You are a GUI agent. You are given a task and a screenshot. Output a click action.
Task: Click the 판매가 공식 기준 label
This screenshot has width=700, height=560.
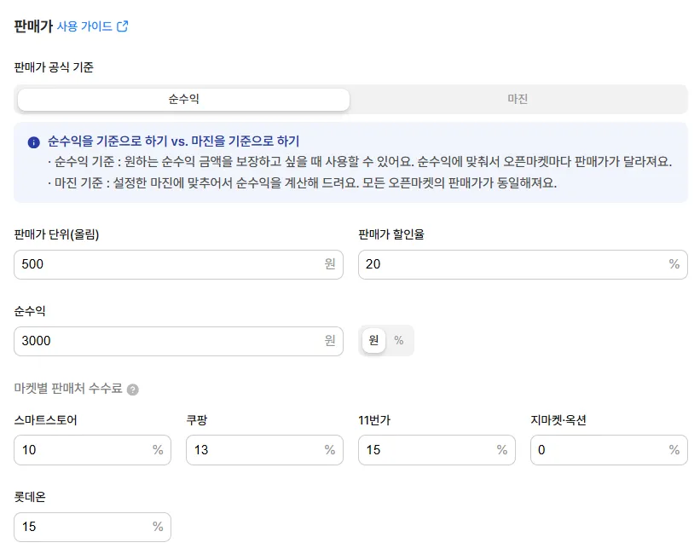pyautogui.click(x=54, y=67)
